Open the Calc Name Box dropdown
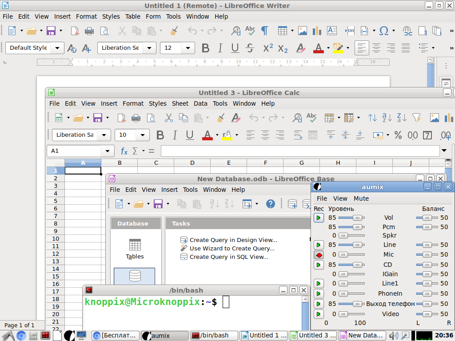Image resolution: width=455 pixels, height=341 pixels. (x=108, y=151)
